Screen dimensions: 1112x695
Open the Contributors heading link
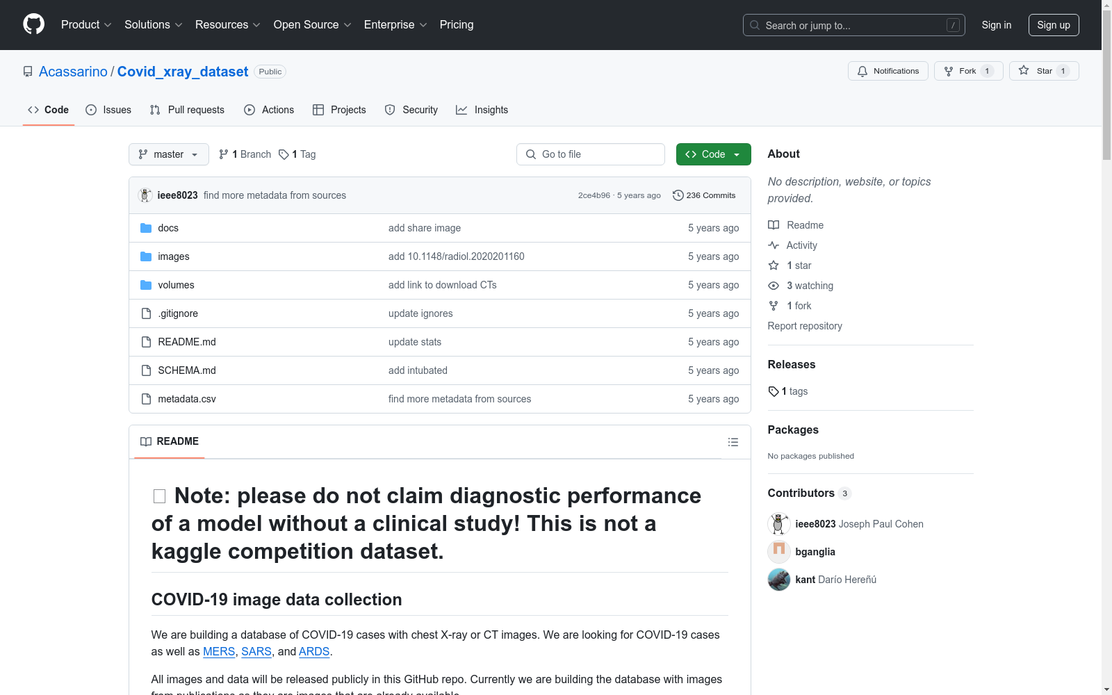(810, 493)
